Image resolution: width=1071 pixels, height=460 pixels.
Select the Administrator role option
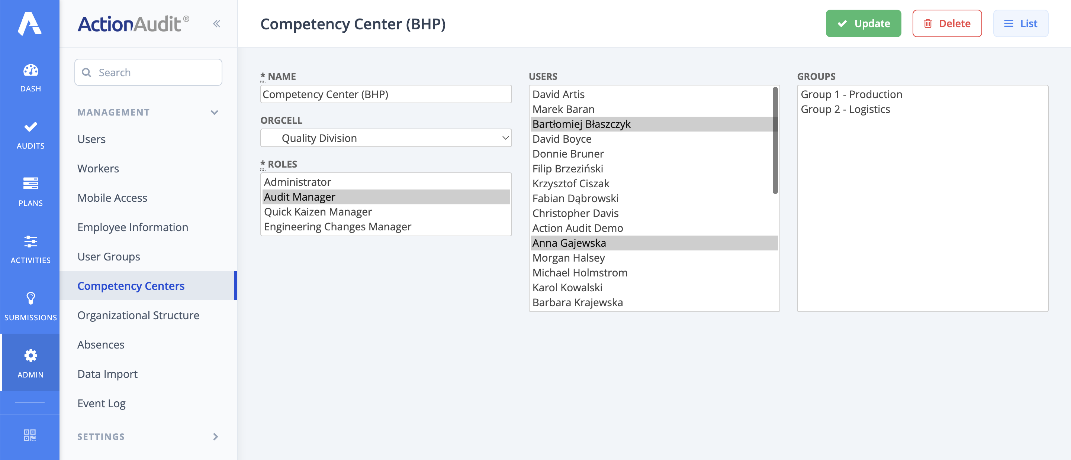point(297,182)
